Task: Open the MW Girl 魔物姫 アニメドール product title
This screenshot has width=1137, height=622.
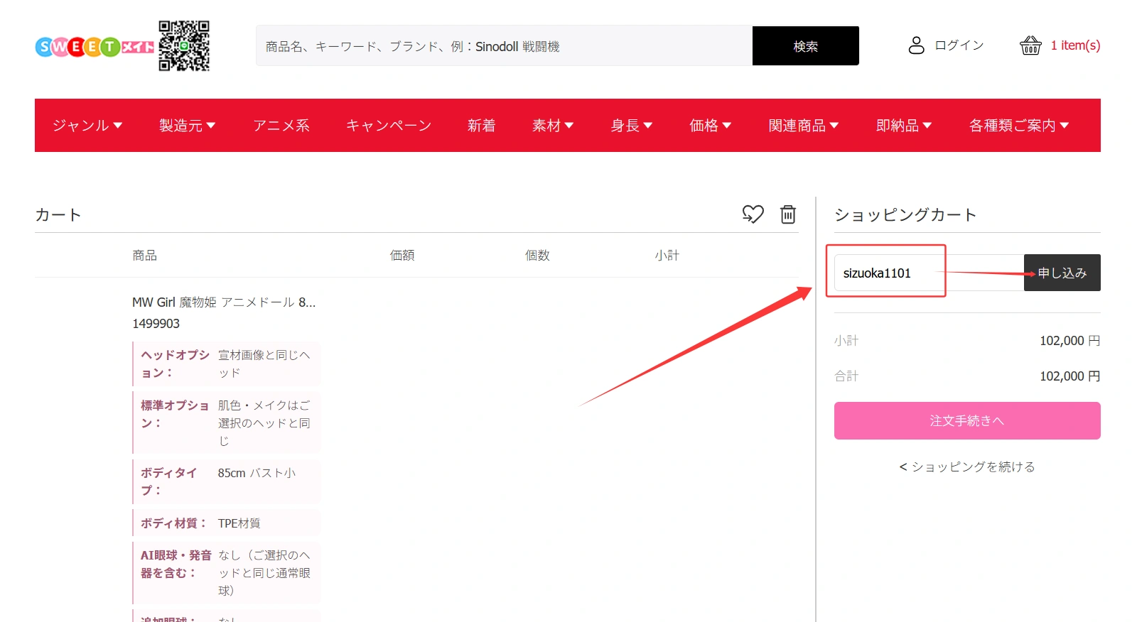Action: (x=224, y=302)
